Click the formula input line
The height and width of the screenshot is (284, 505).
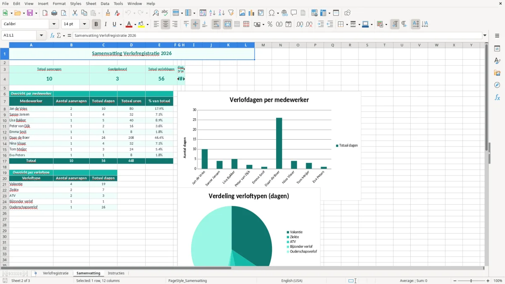pyautogui.click(x=277, y=35)
